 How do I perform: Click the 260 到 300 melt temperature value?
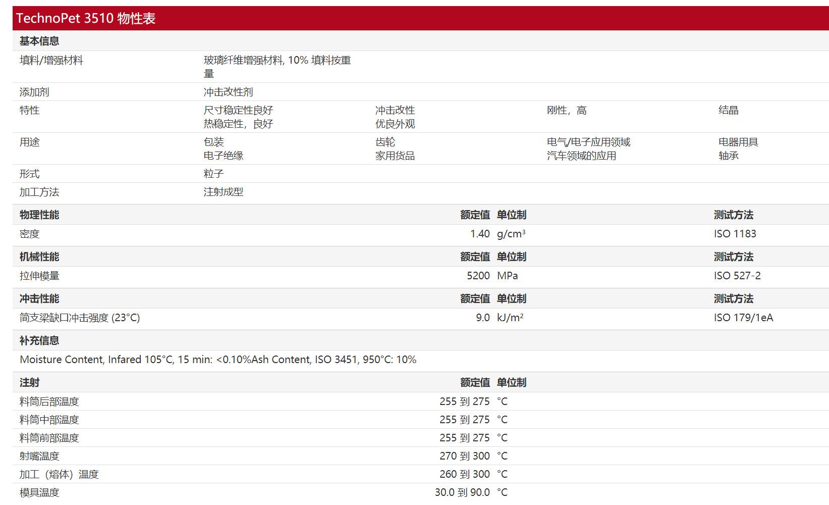pos(465,474)
